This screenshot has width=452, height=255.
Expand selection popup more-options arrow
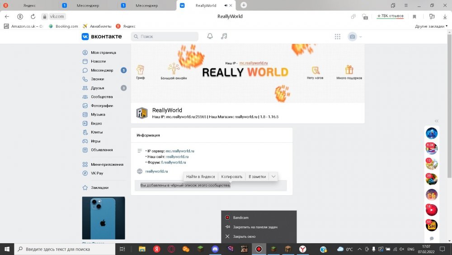(273, 177)
